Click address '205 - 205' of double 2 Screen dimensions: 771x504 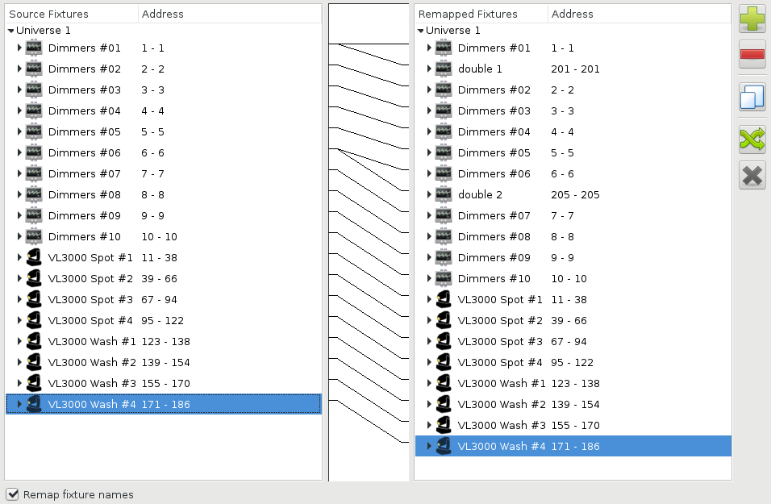(575, 194)
